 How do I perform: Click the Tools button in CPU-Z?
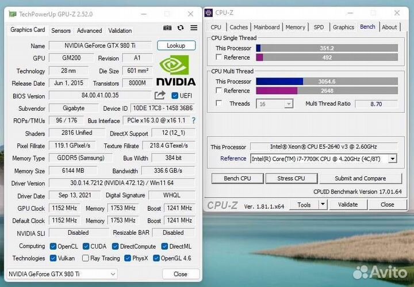coord(304,204)
